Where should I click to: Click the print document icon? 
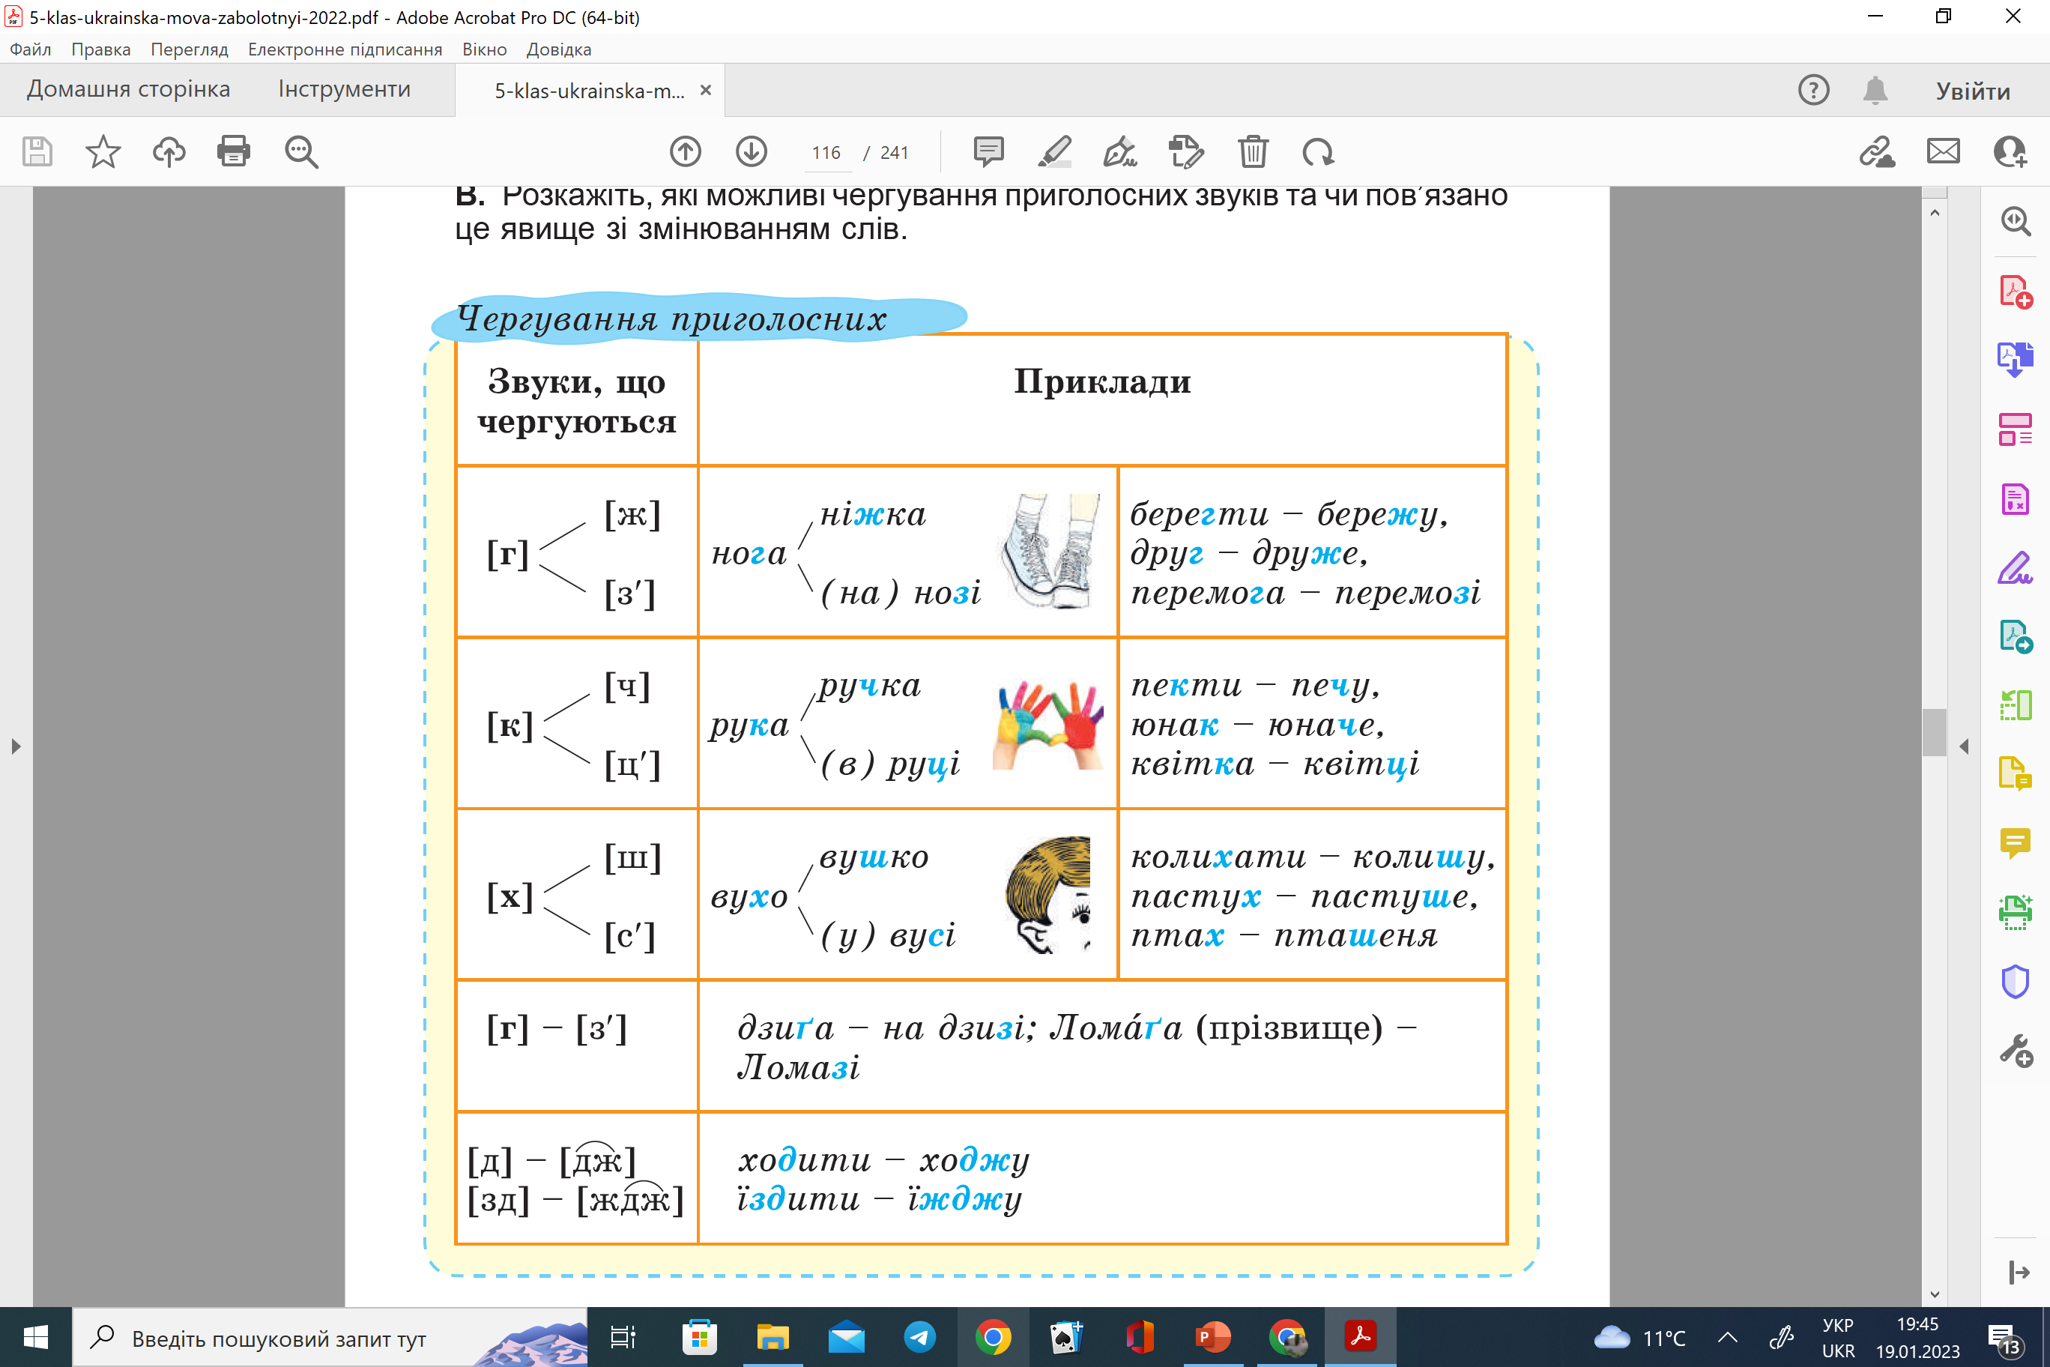click(233, 151)
